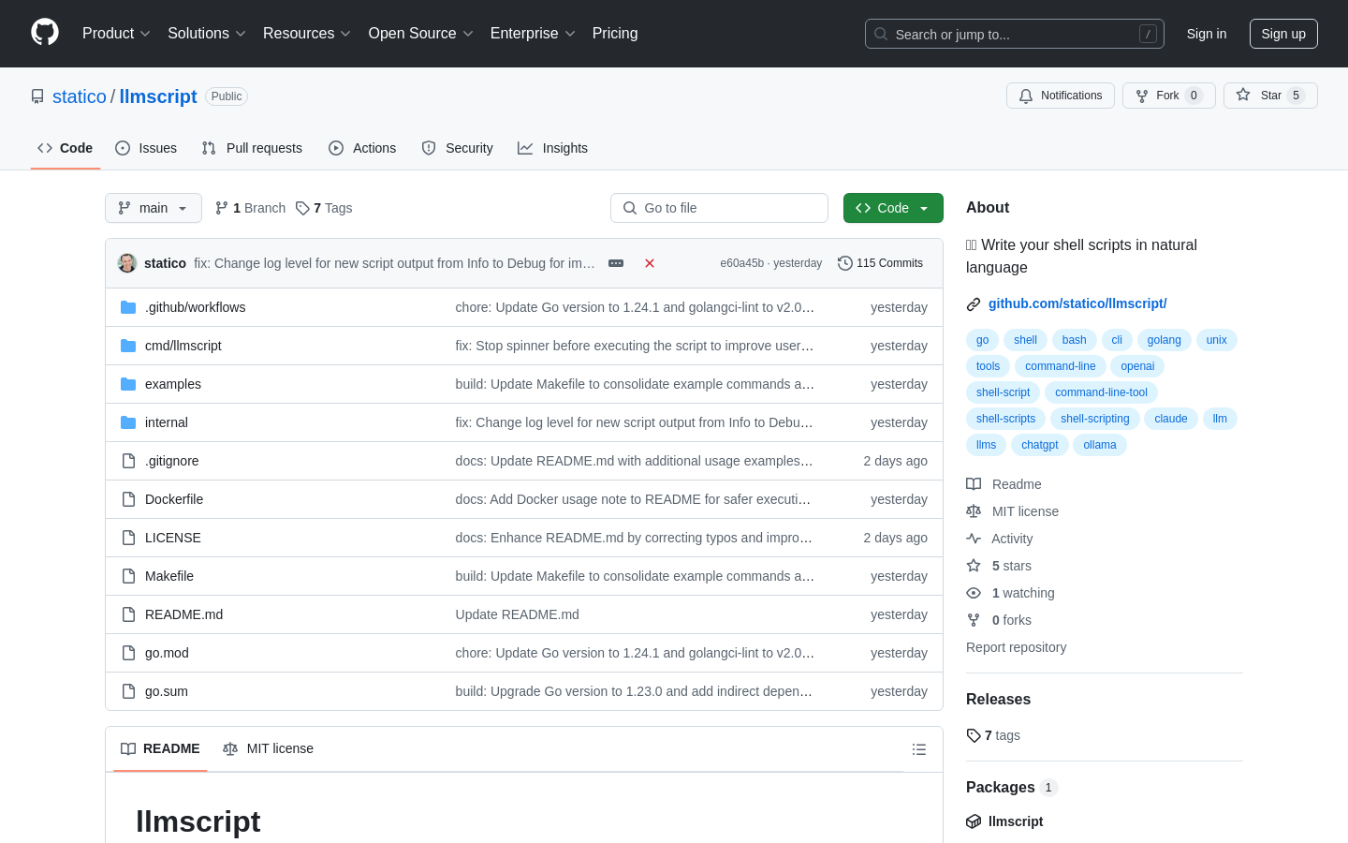Open the LICENSE file
This screenshot has width=1348, height=843.
click(x=173, y=538)
